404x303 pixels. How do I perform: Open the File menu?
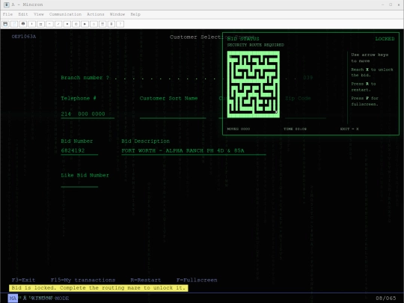click(x=7, y=14)
